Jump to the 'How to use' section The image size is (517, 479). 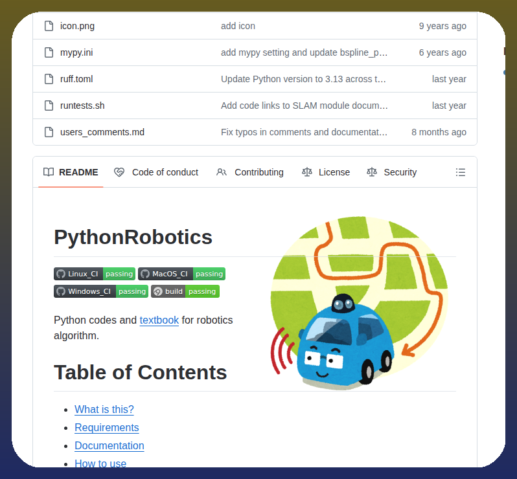click(x=100, y=463)
